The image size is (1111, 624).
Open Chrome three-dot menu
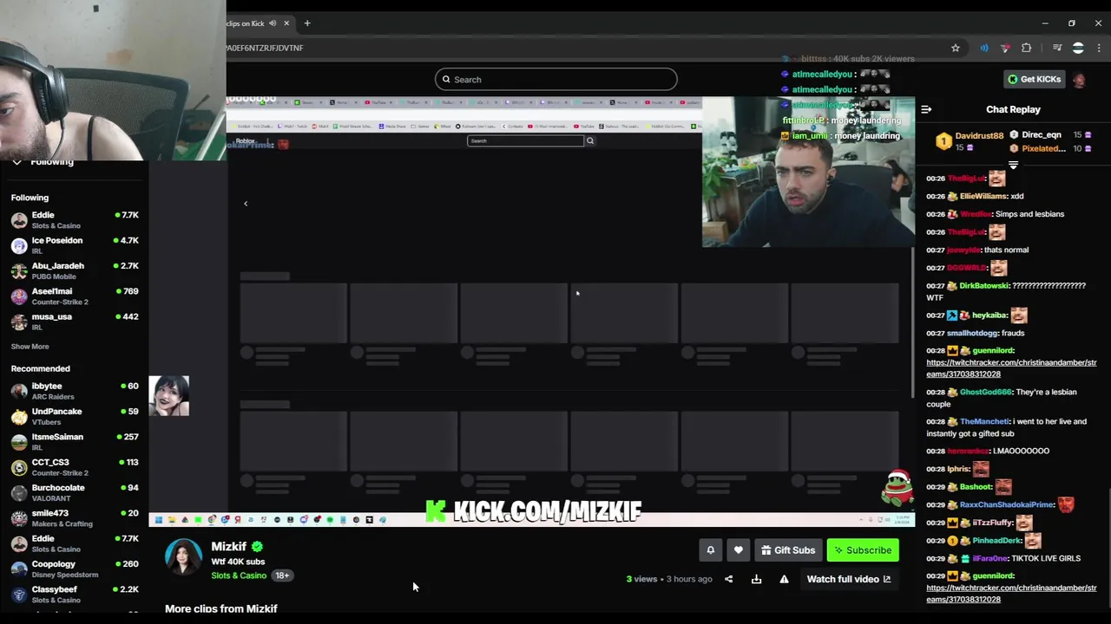tap(1100, 48)
